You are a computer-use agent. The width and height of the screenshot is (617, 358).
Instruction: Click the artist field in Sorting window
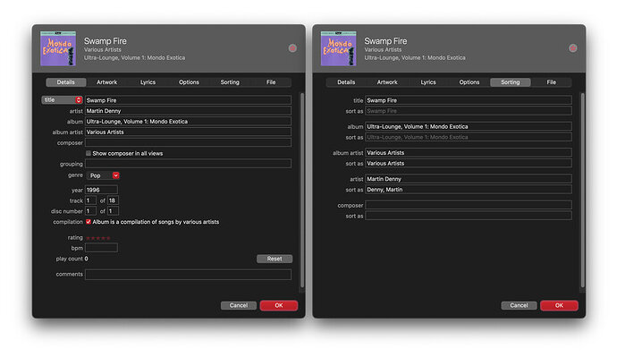tap(469, 179)
